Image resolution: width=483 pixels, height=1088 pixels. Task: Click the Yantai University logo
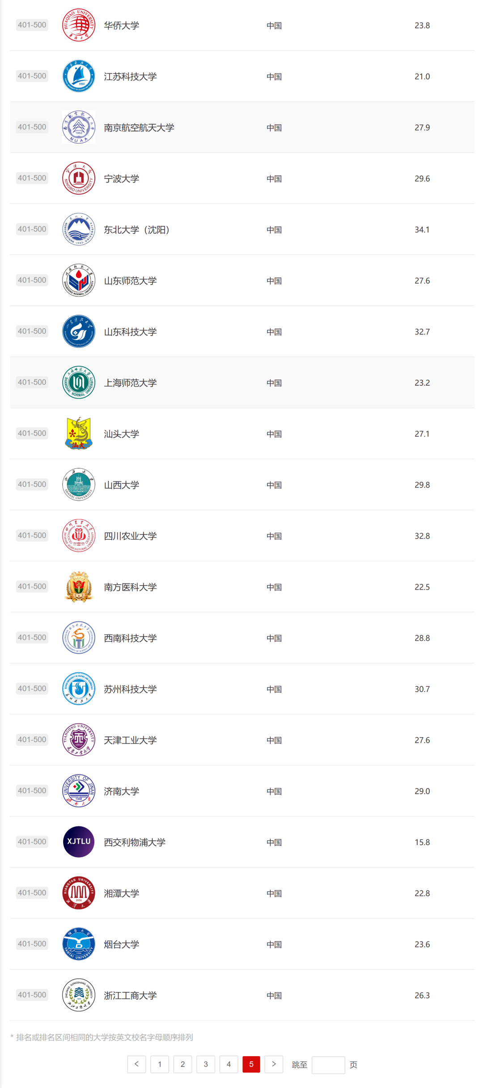[x=79, y=943]
